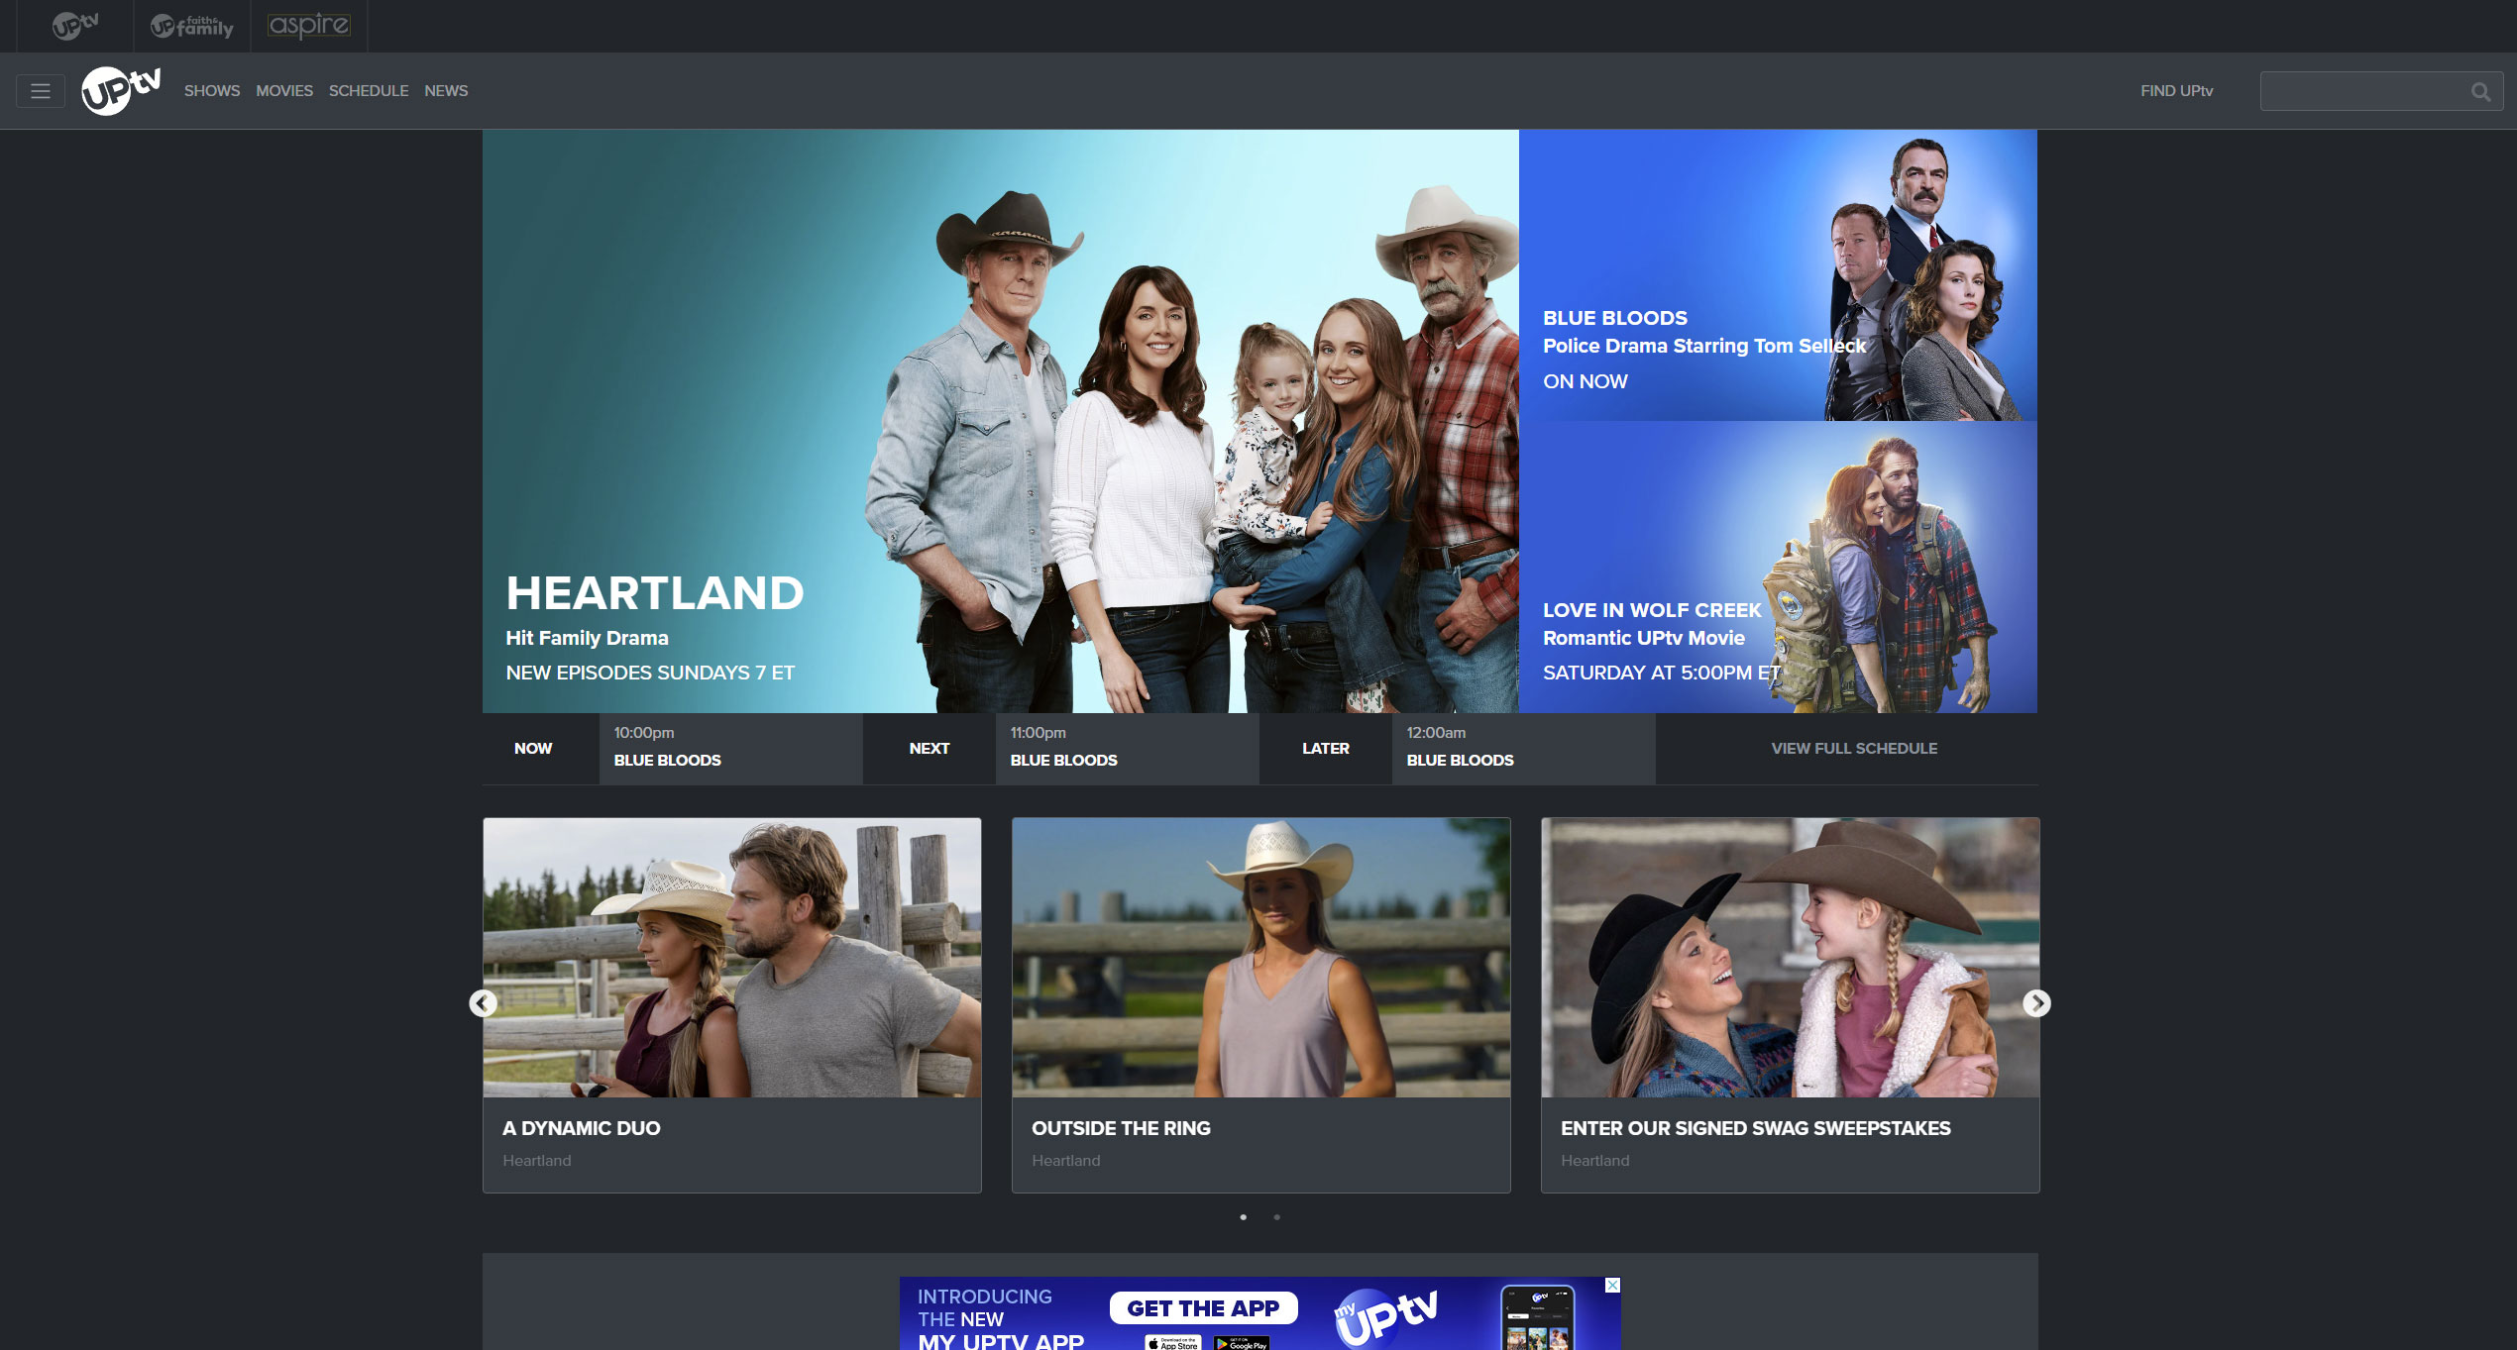Click 'SATURDAY AT 5:00PM ET' text
This screenshot has height=1350, width=2517.
[x=1661, y=674]
